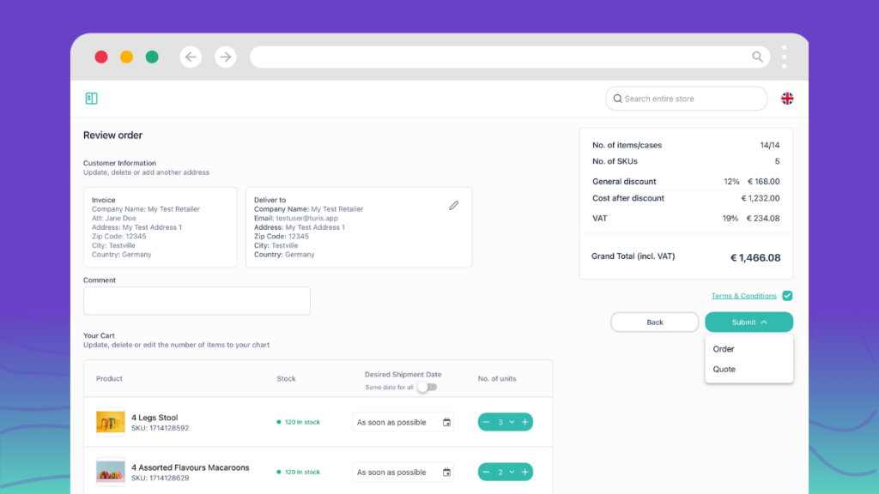This screenshot has width=879, height=494.
Task: Click the browser forward navigation arrow
Action: [x=225, y=57]
